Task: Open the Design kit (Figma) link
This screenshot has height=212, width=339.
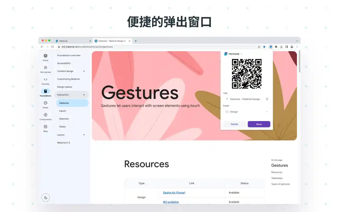Action: pos(174,193)
